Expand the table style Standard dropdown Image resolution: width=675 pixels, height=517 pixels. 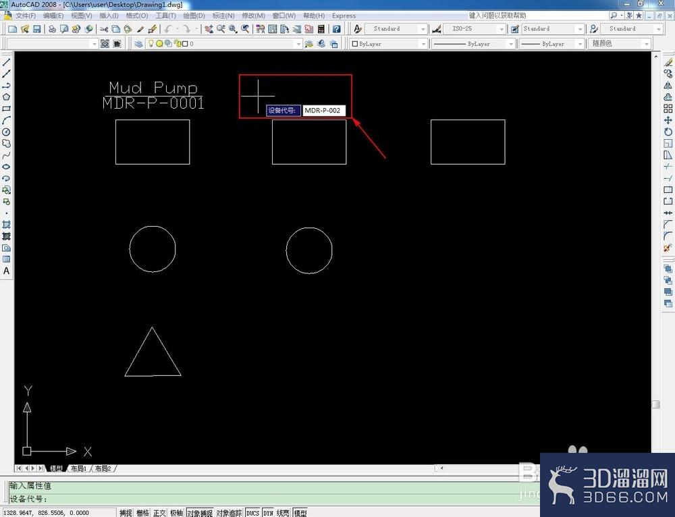[580, 29]
